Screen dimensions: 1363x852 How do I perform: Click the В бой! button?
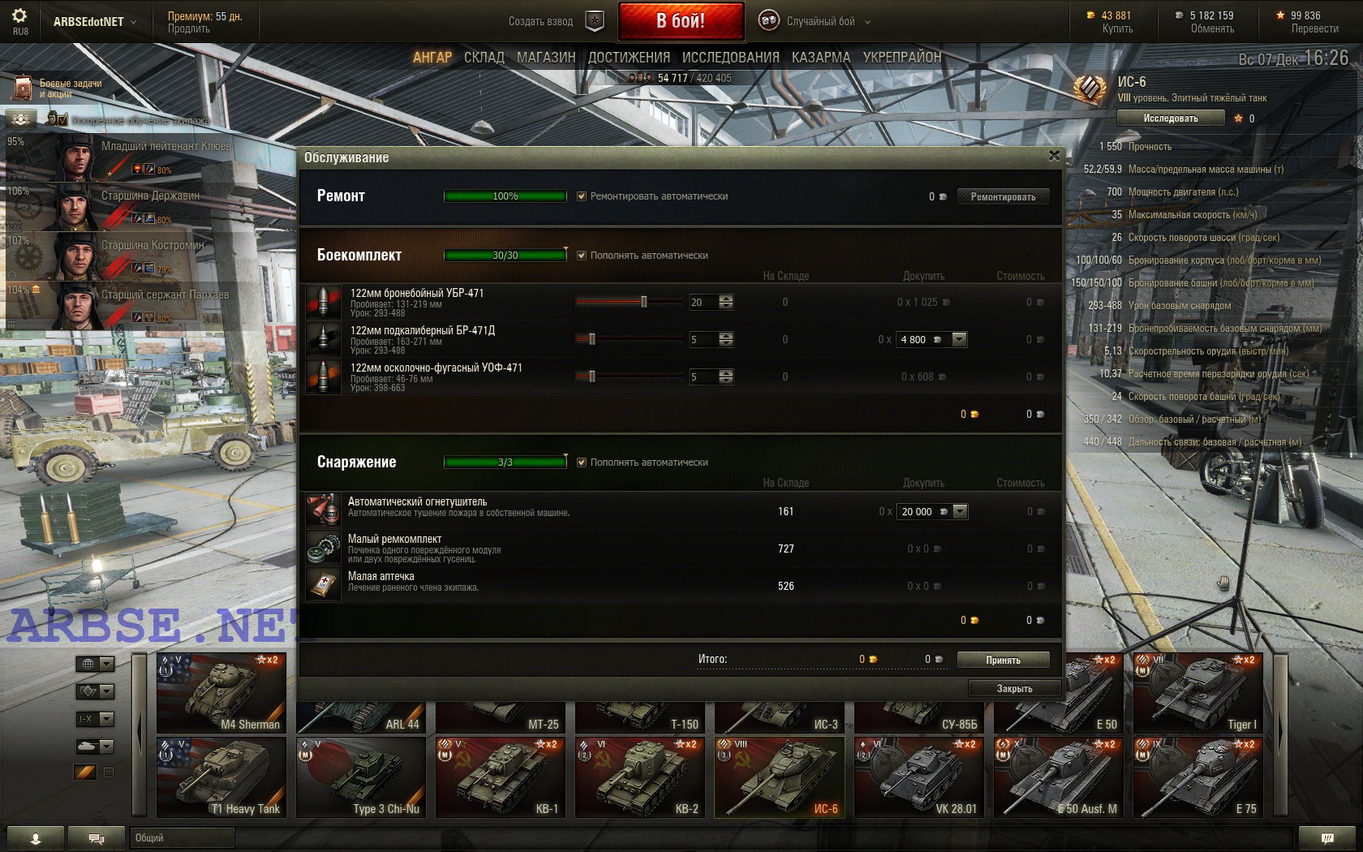(x=681, y=21)
